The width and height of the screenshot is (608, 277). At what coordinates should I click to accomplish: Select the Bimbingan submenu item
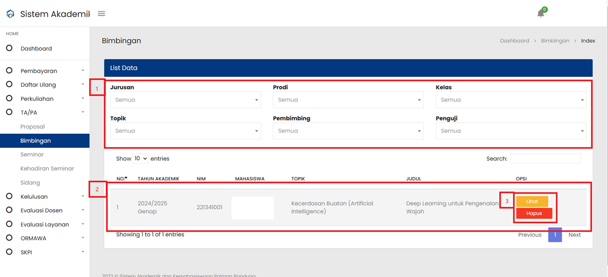pos(45,141)
